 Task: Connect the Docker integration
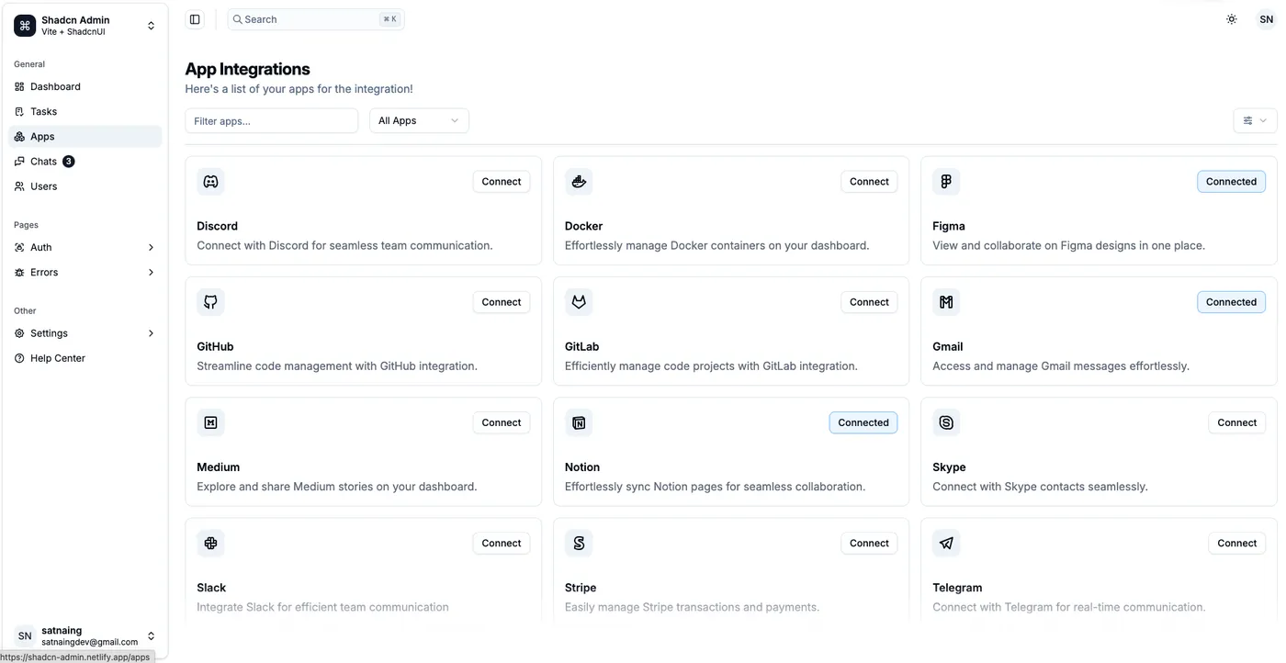click(869, 182)
